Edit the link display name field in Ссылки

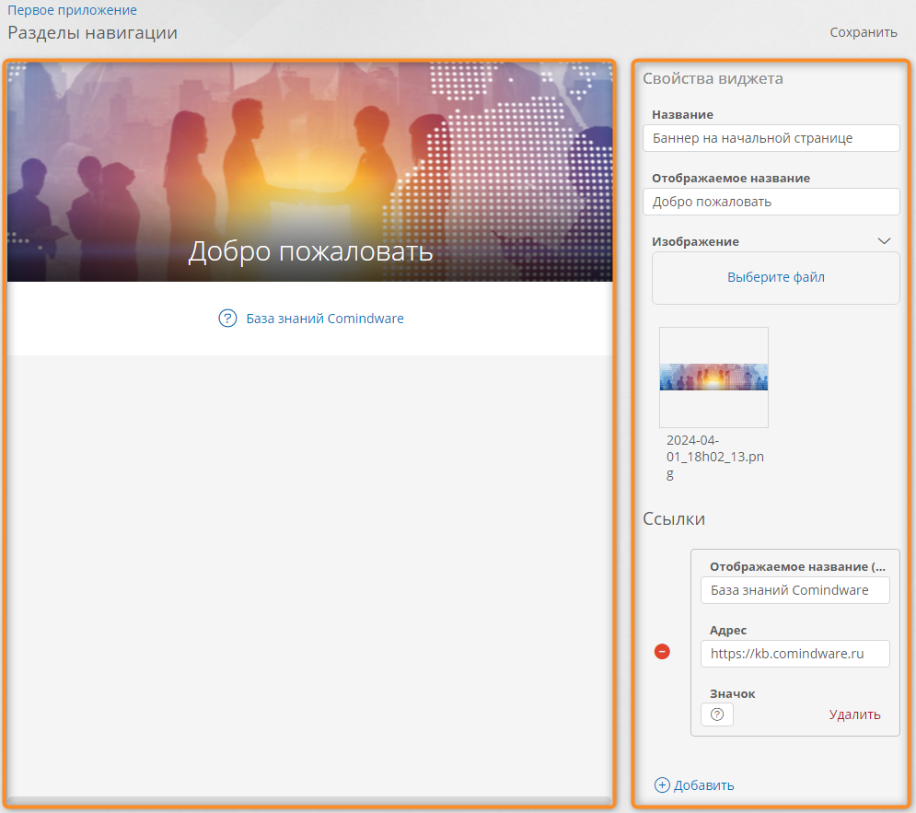tap(794, 590)
